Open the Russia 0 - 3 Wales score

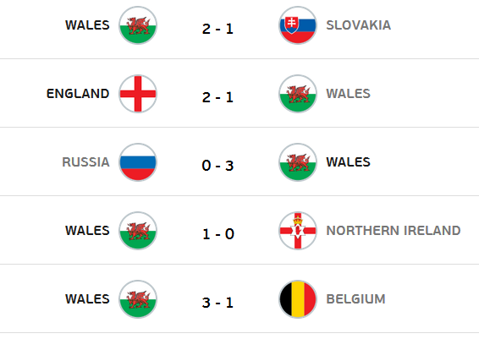217,166
